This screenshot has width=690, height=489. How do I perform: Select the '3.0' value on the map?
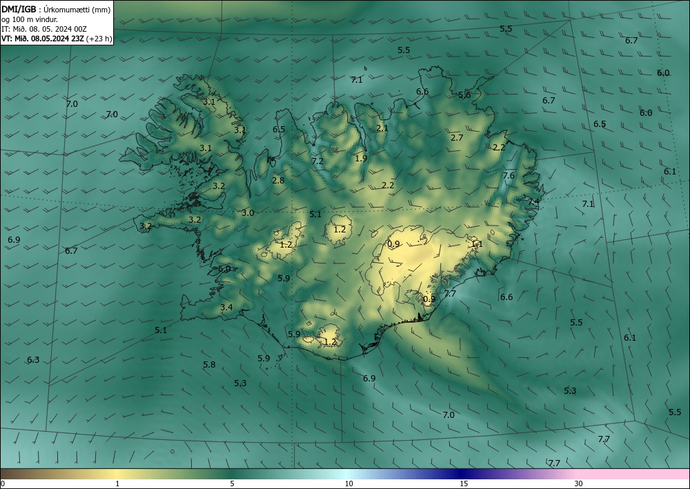click(248, 213)
